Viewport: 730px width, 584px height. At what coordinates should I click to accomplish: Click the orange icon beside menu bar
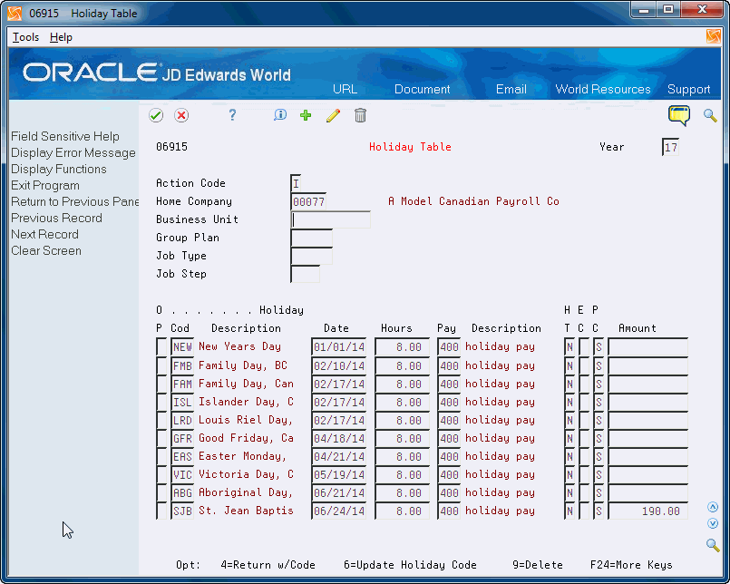714,36
